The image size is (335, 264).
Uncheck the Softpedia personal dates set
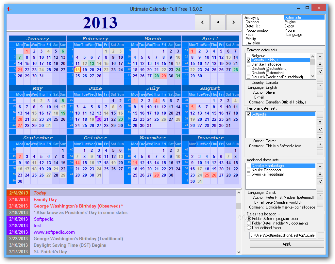pos(248,114)
